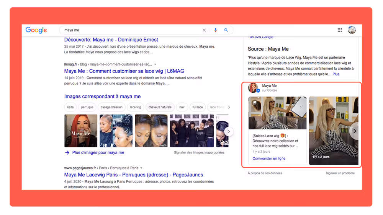Open 'Images correspondant à maya me' heading

(102, 96)
